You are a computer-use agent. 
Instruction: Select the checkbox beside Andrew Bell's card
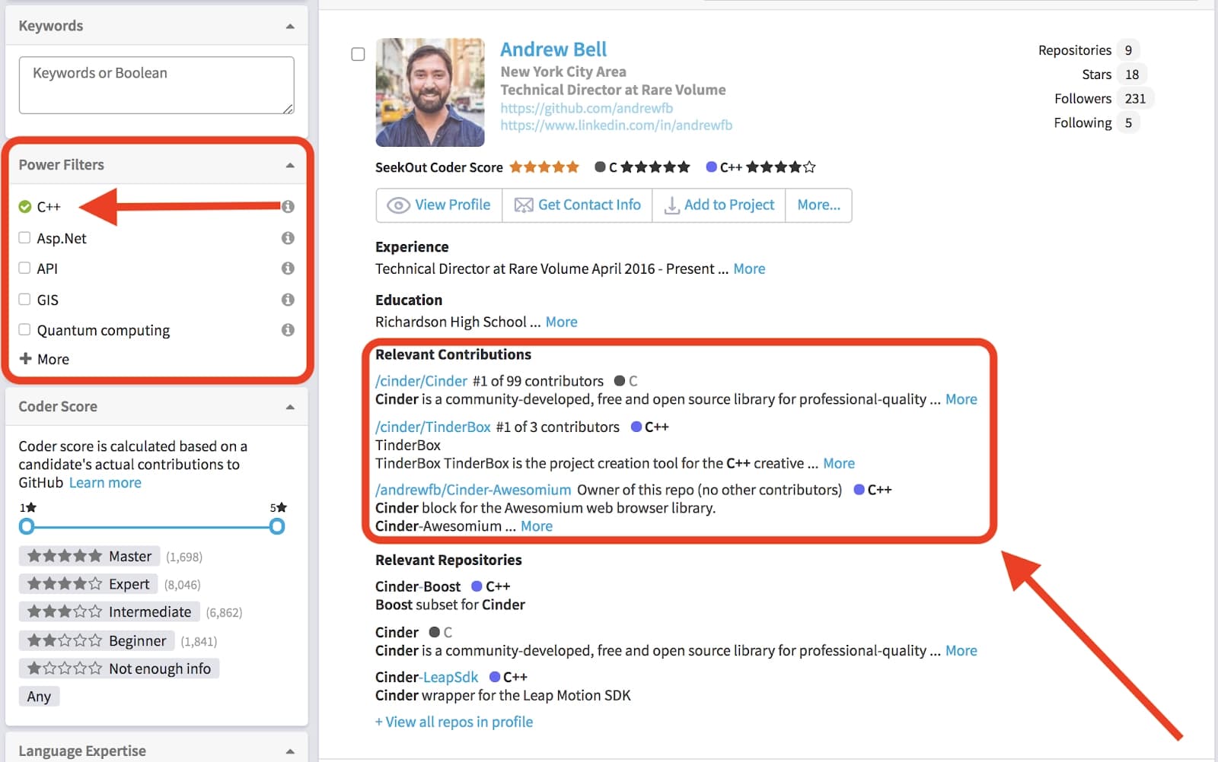click(x=358, y=54)
